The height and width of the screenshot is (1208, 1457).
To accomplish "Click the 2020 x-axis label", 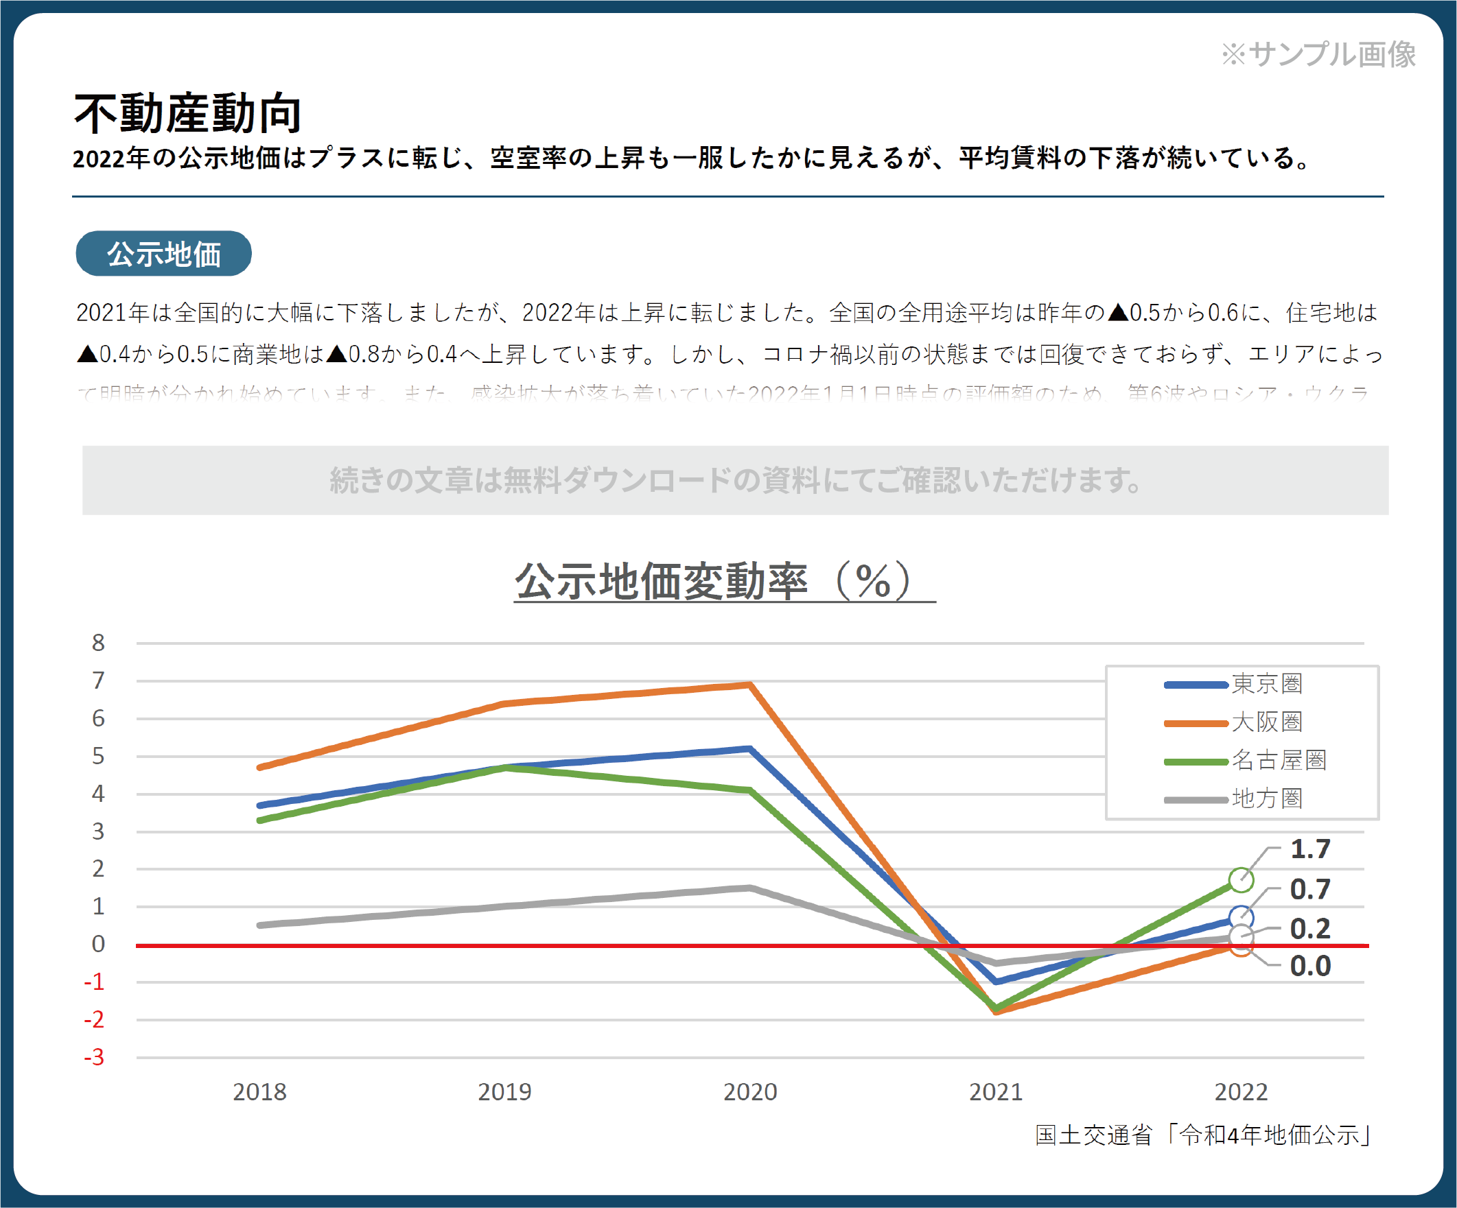I will click(x=750, y=1092).
